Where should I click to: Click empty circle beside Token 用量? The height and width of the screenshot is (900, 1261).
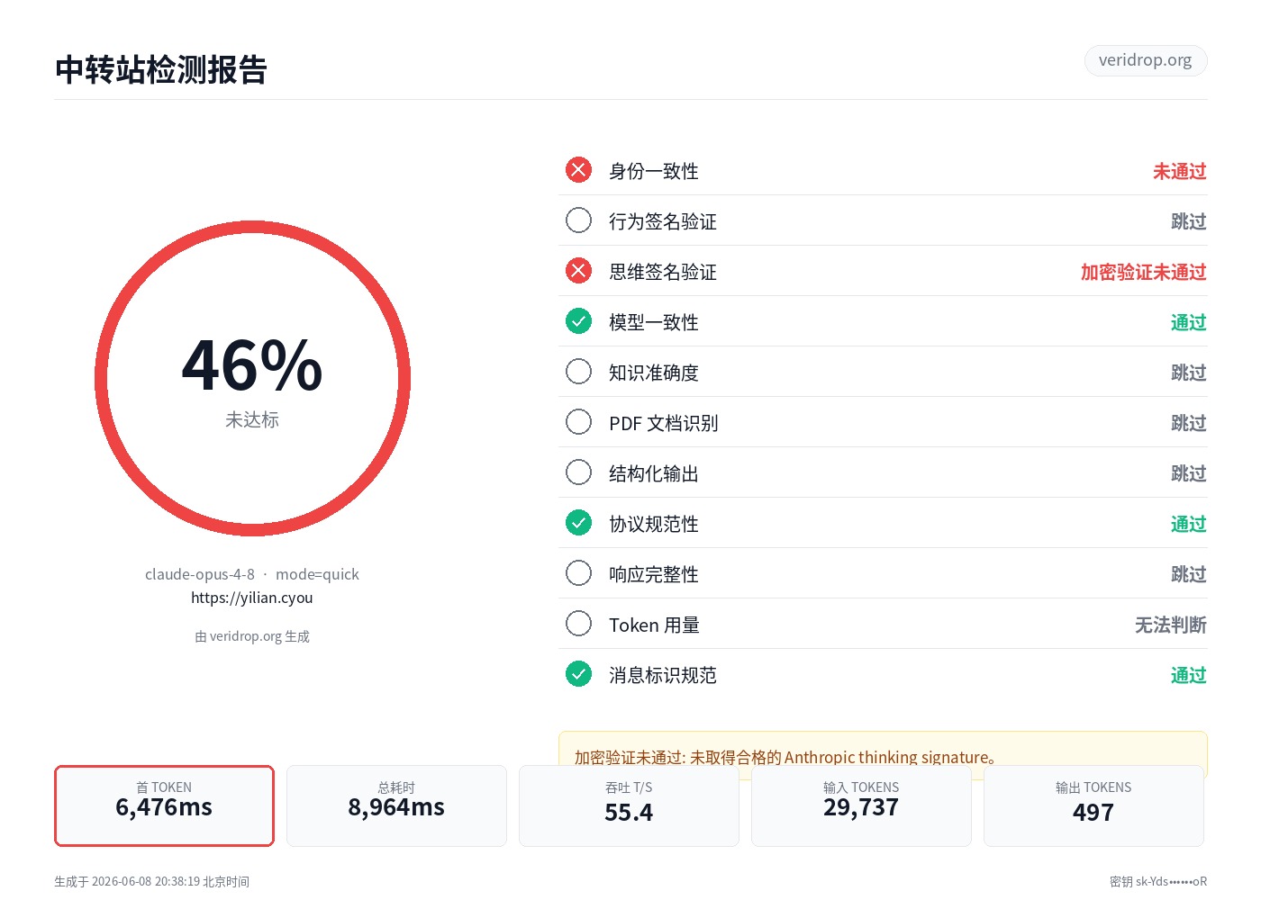[x=578, y=624]
